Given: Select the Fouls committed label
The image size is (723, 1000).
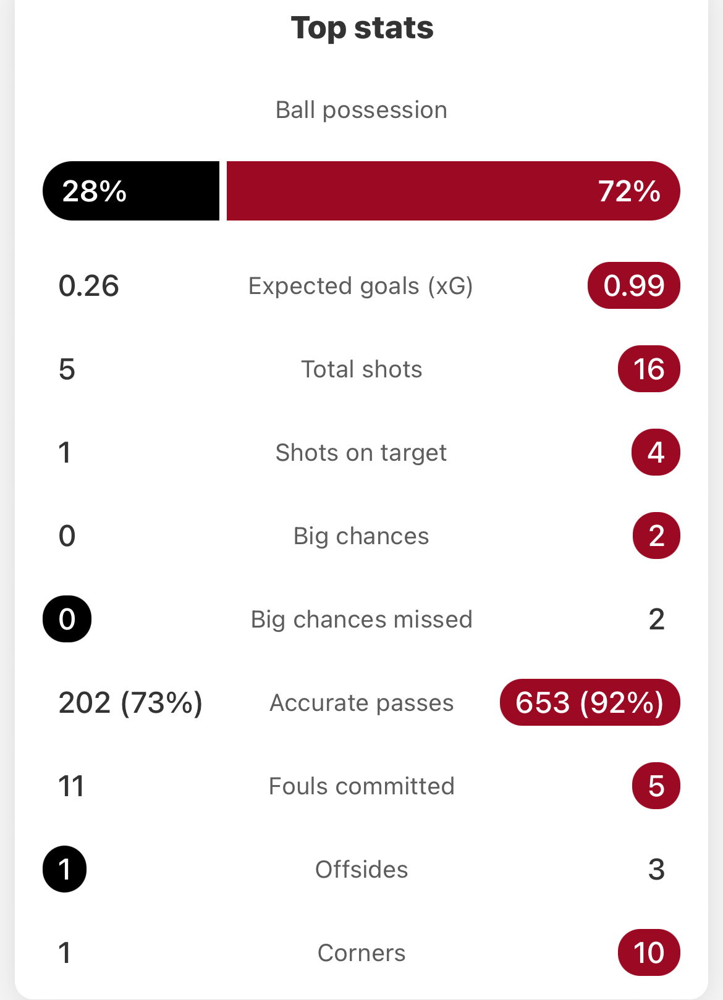Looking at the screenshot, I should pyautogui.click(x=361, y=786).
